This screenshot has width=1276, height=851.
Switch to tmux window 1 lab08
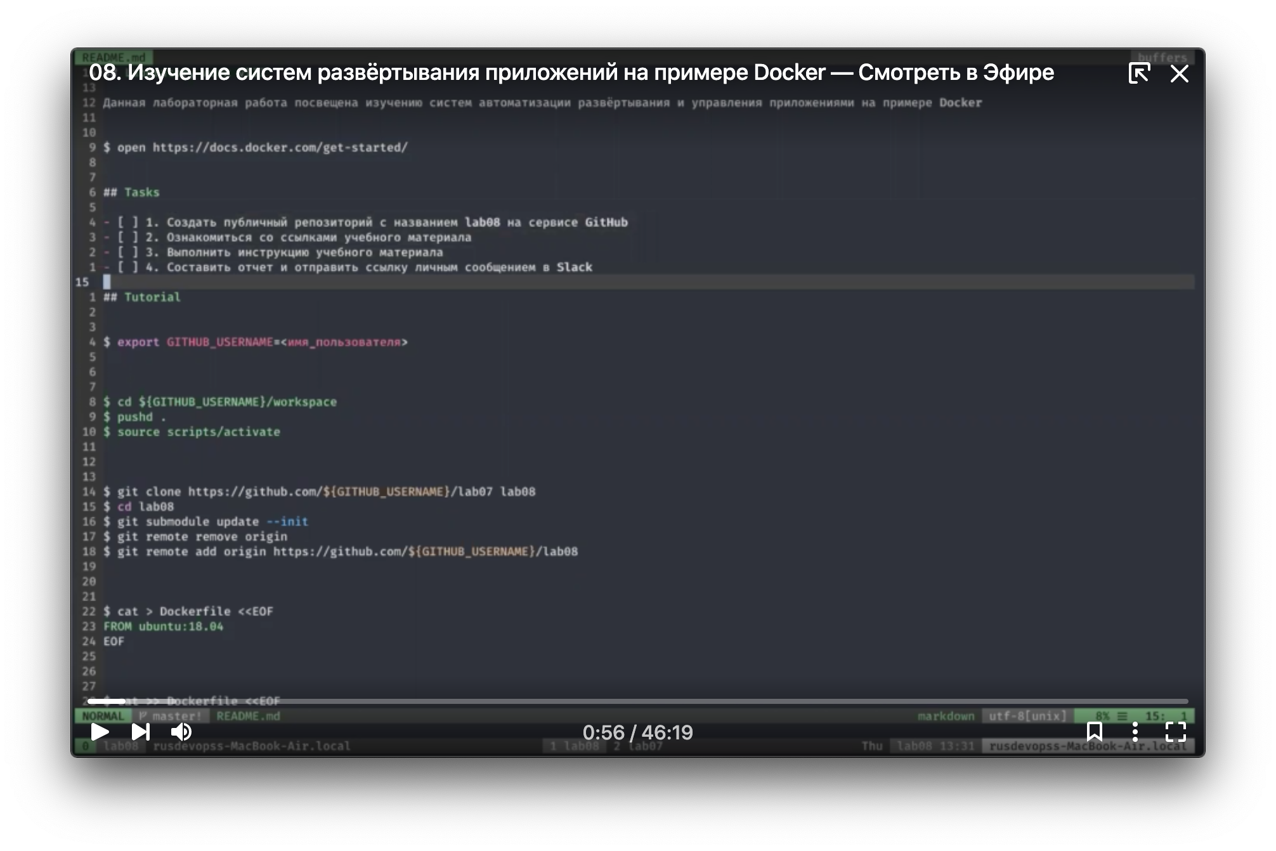click(x=575, y=746)
